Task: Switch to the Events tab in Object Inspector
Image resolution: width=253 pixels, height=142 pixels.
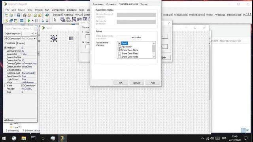Action: pyautogui.click(x=21, y=43)
